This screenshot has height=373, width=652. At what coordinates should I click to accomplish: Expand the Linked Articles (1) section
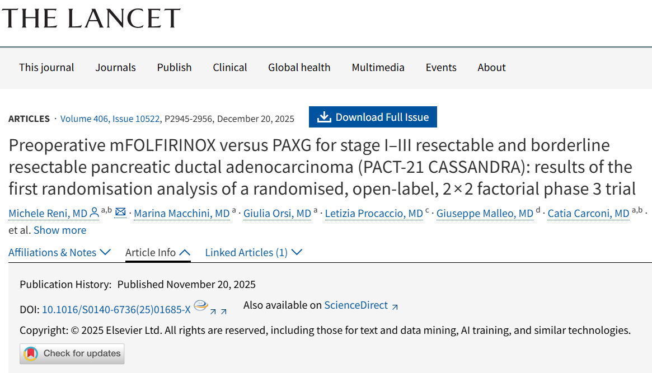(x=254, y=252)
